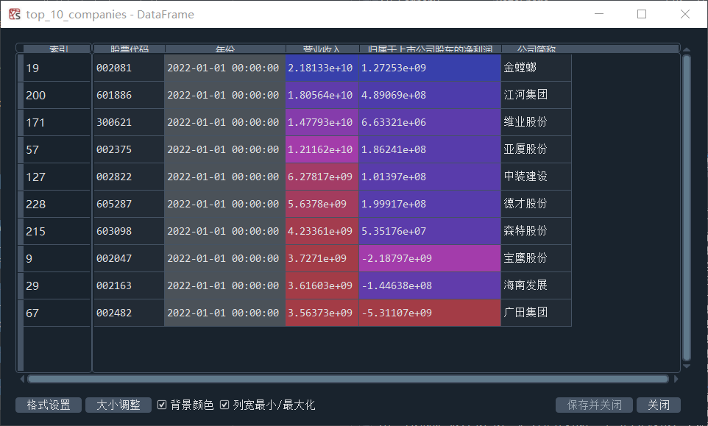Viewport: 708px width, 426px height.
Task: Click the horizontal scrollbar track
Action: click(x=348, y=379)
